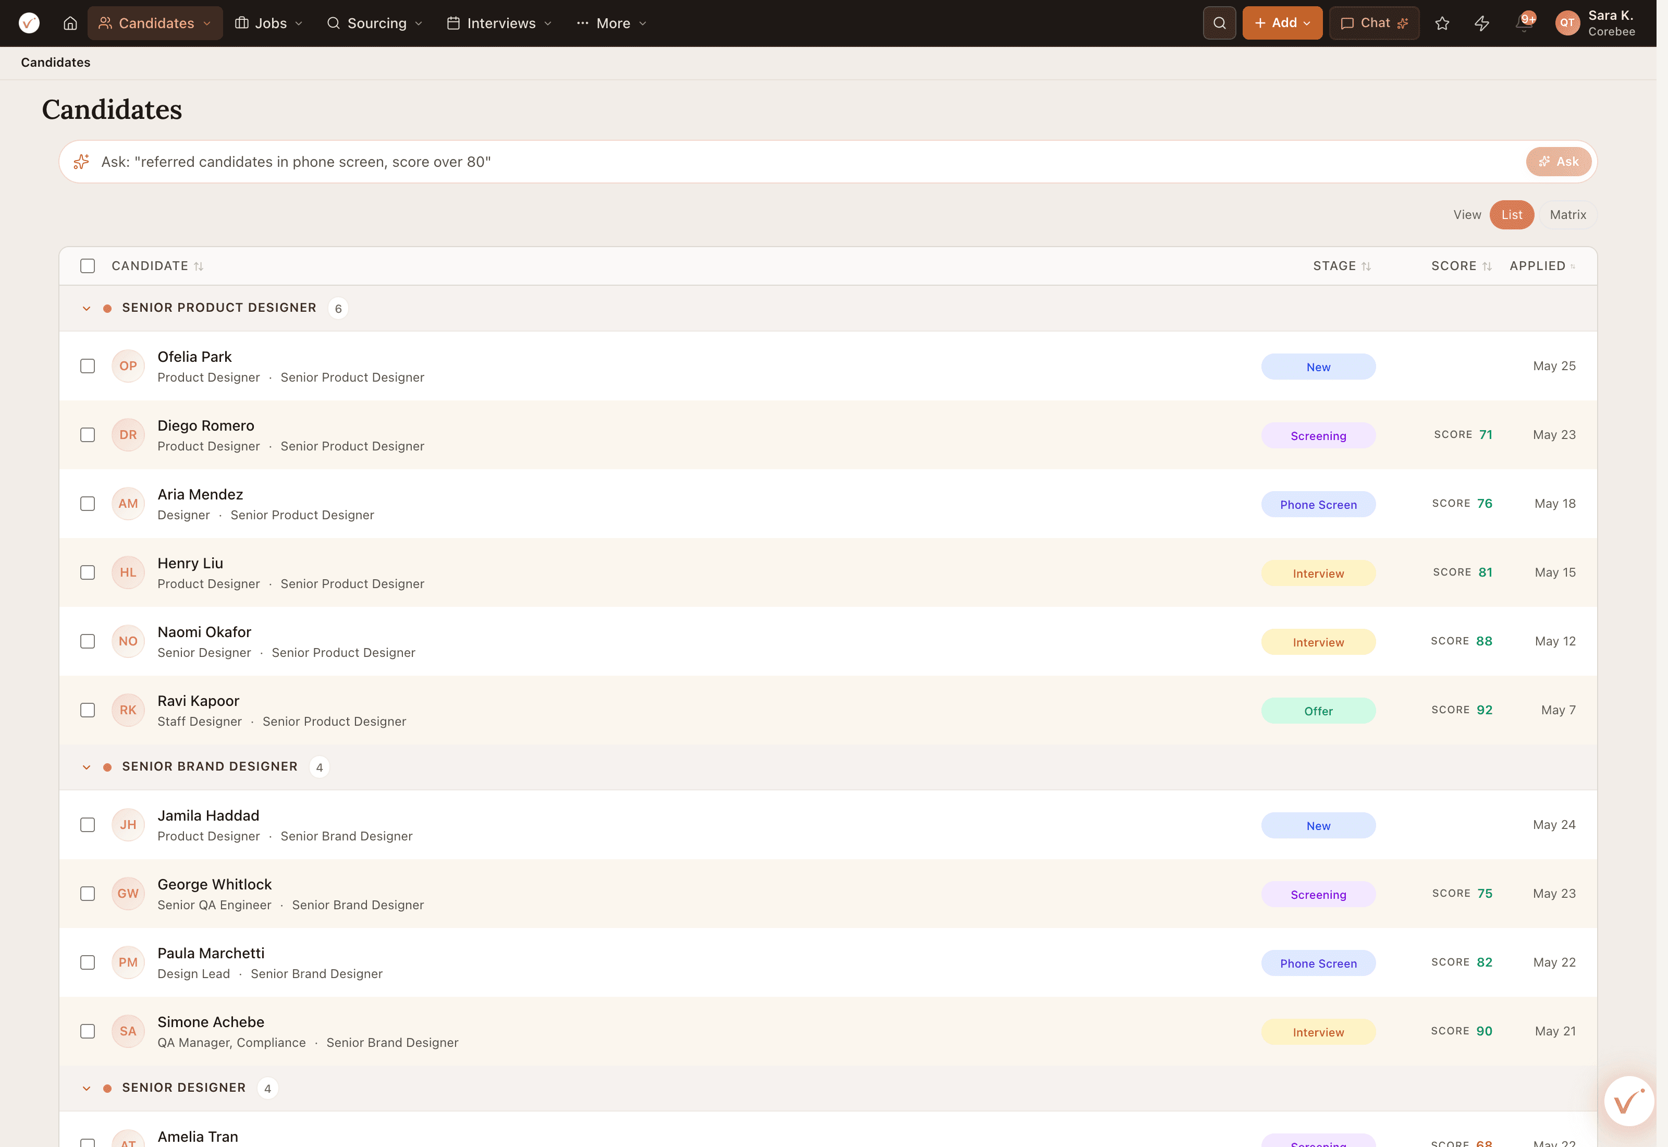The image size is (1668, 1147).
Task: Open the Interviews nav dropdown
Action: (500, 23)
